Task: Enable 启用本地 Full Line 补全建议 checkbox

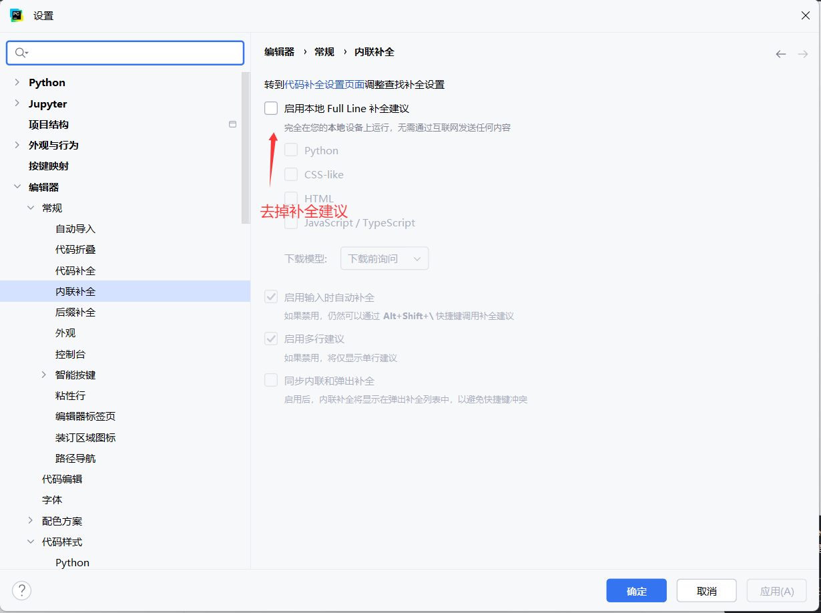Action: [x=271, y=108]
